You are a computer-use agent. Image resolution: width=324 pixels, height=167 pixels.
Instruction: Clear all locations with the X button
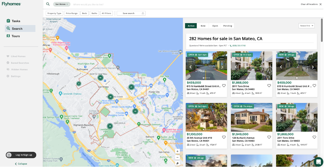tap(320, 4)
